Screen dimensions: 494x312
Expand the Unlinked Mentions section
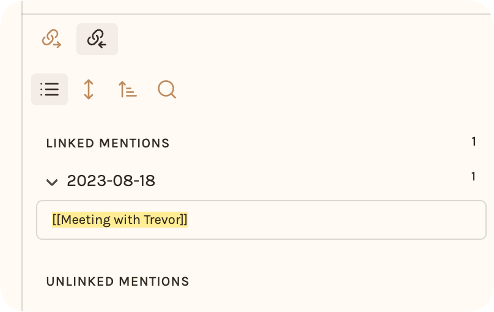(x=117, y=281)
